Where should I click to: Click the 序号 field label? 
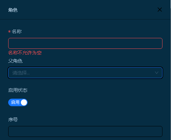tap(13, 120)
